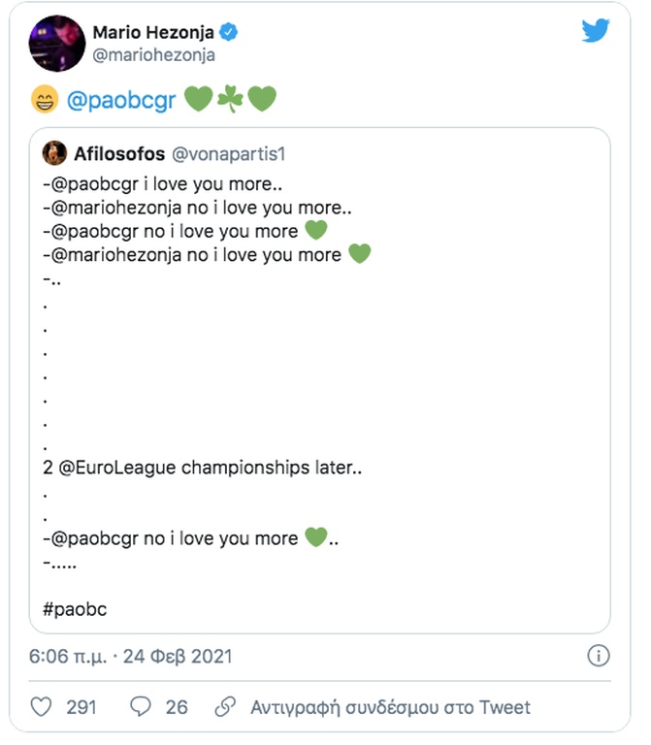This screenshot has width=651, height=745.
Task: Click Mario Hezonja's verified badge
Action: [x=230, y=34]
